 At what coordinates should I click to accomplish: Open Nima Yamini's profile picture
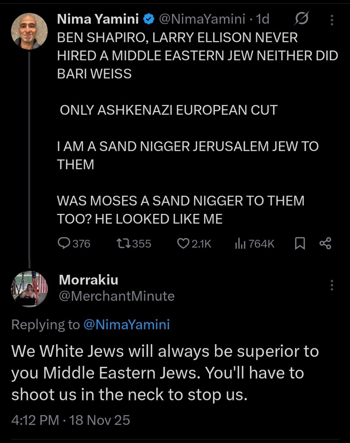(29, 31)
